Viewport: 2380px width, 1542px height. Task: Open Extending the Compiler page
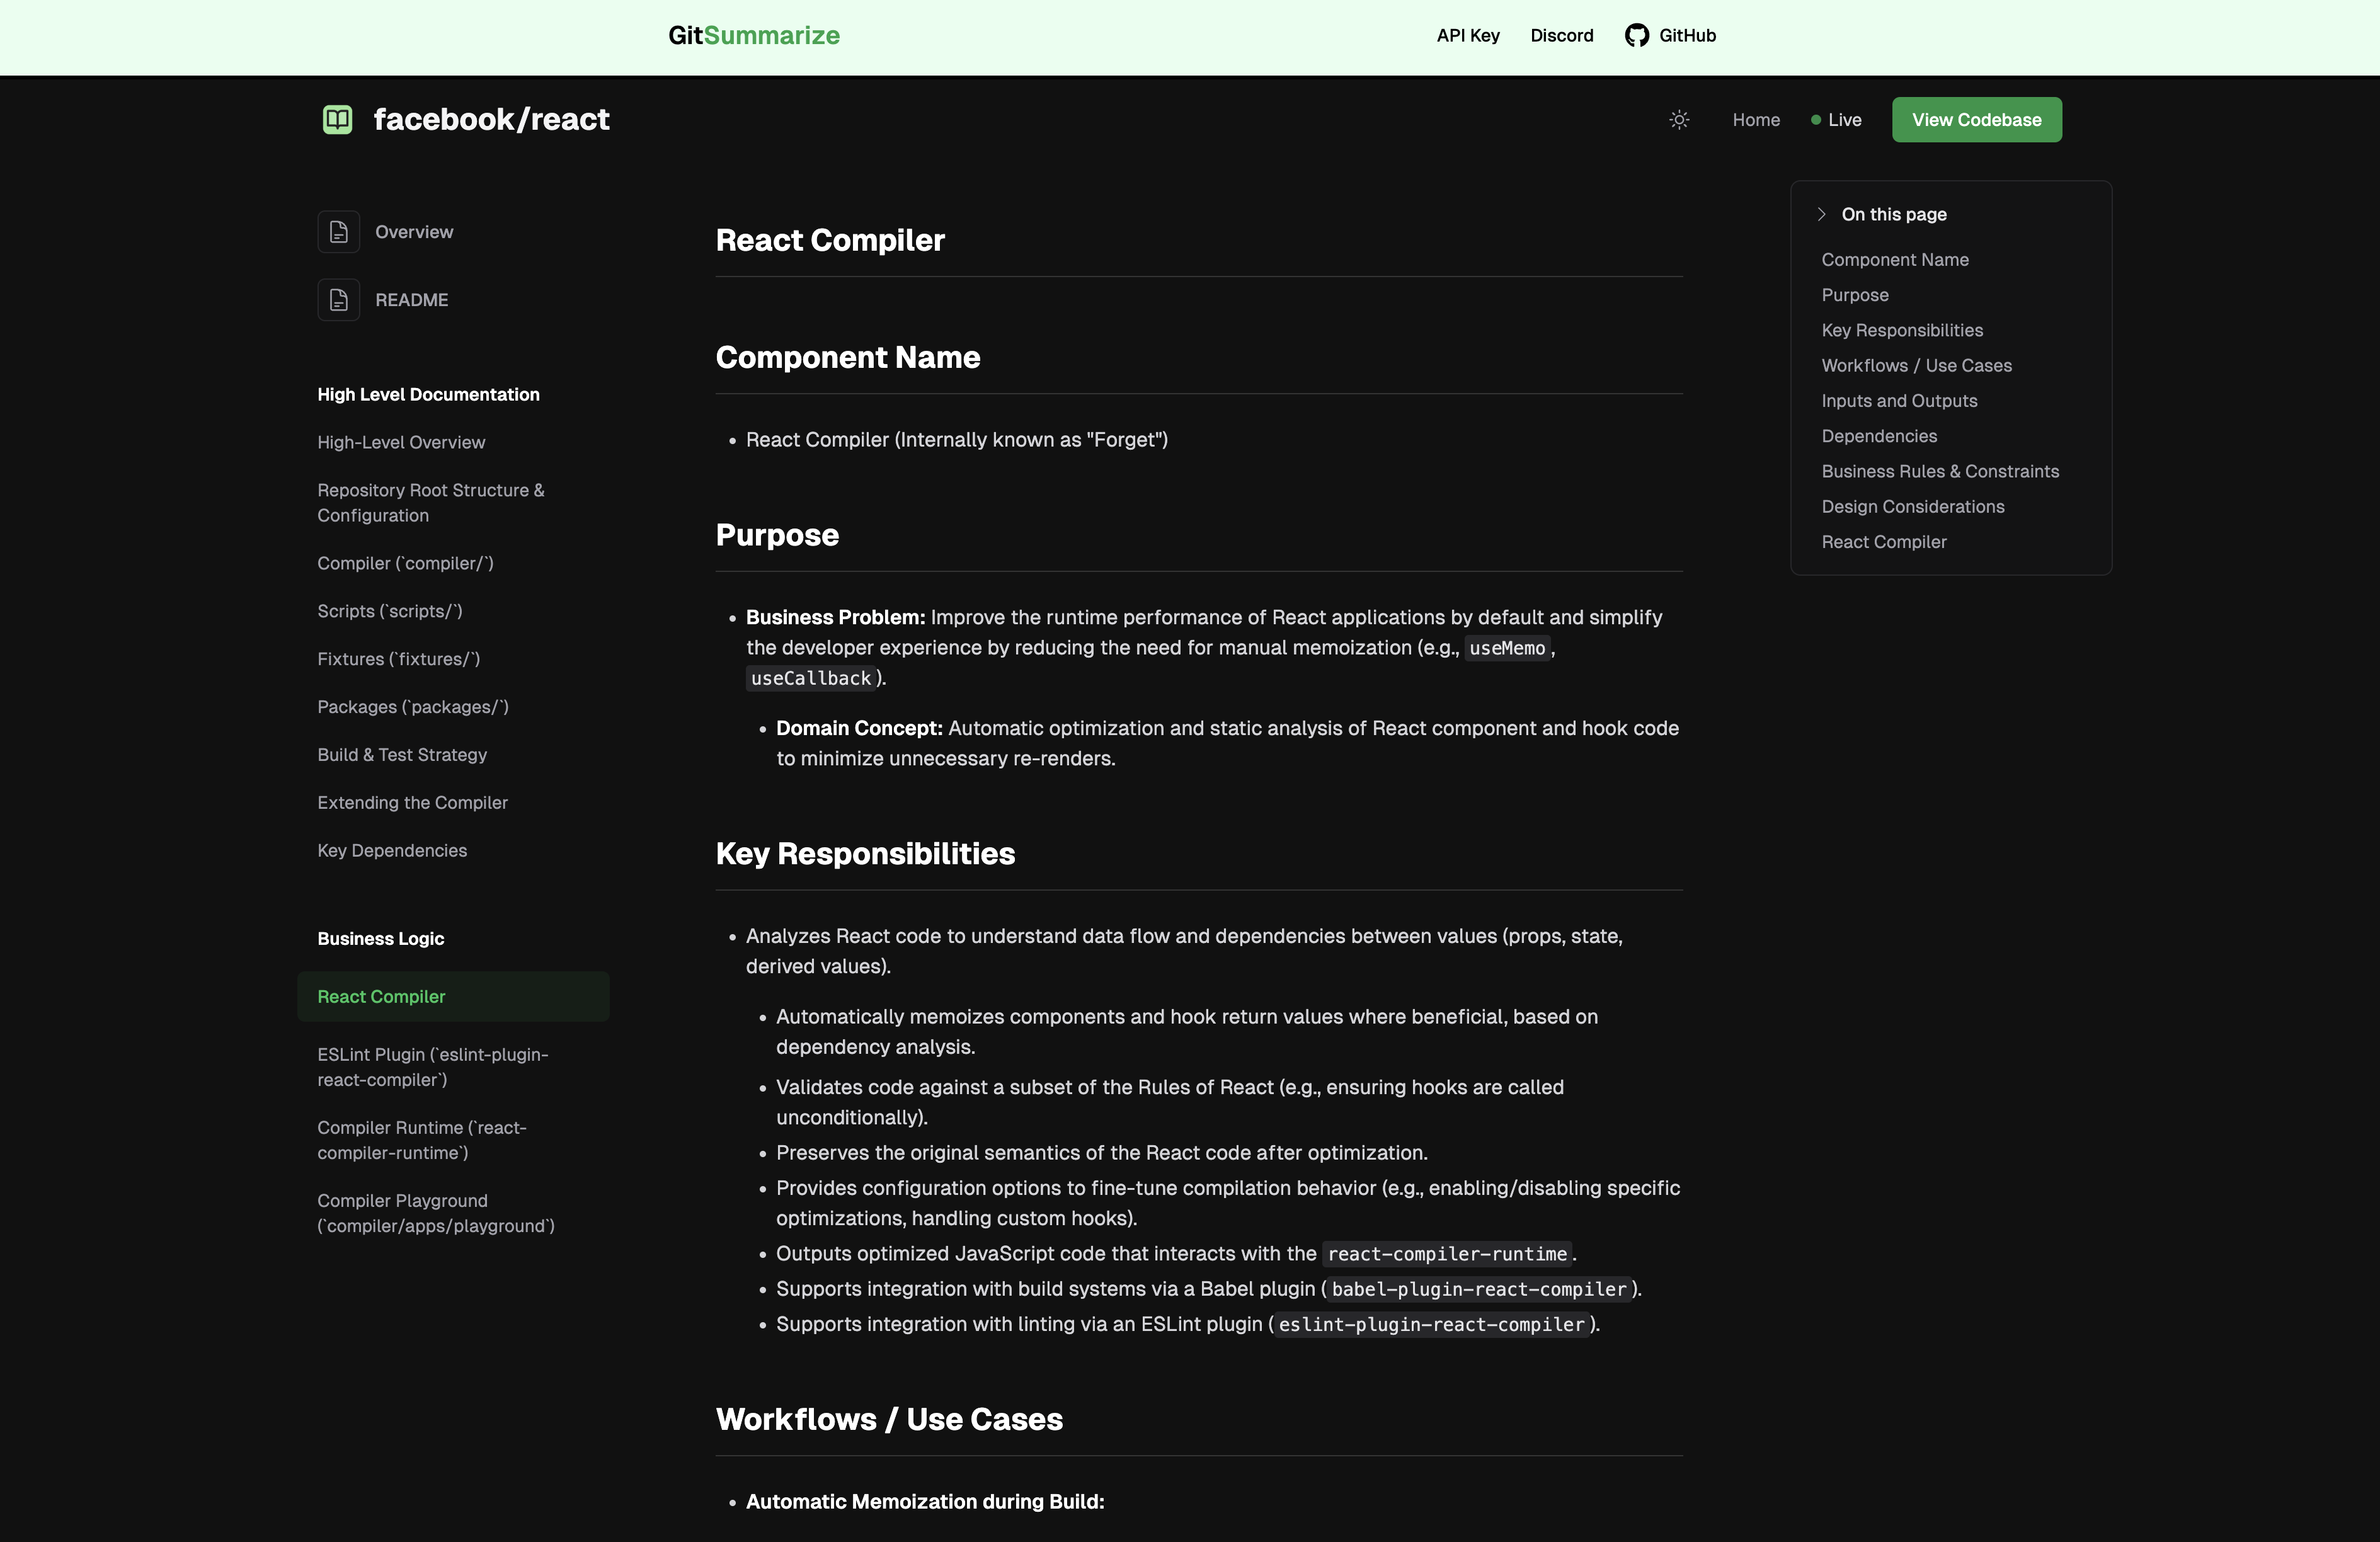click(x=412, y=803)
